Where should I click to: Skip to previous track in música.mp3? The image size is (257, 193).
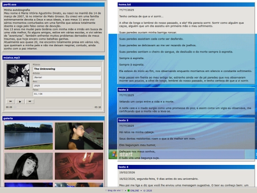pyautogui.click(x=10, y=102)
